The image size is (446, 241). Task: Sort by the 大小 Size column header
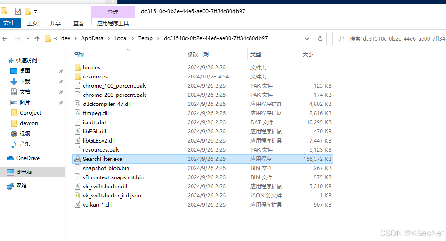(x=308, y=54)
